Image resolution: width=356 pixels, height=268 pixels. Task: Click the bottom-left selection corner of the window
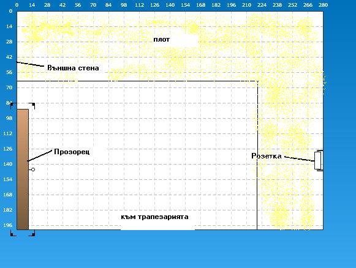coord(13,233)
